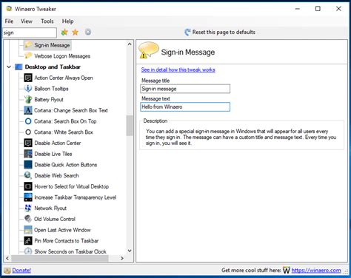Open the File menu
This screenshot has height=278, width=351.
9,21
